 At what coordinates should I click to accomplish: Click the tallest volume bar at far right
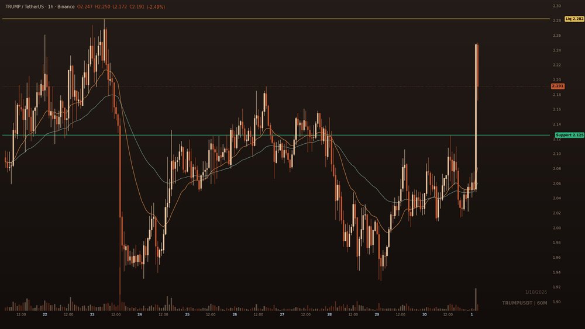tap(476, 299)
